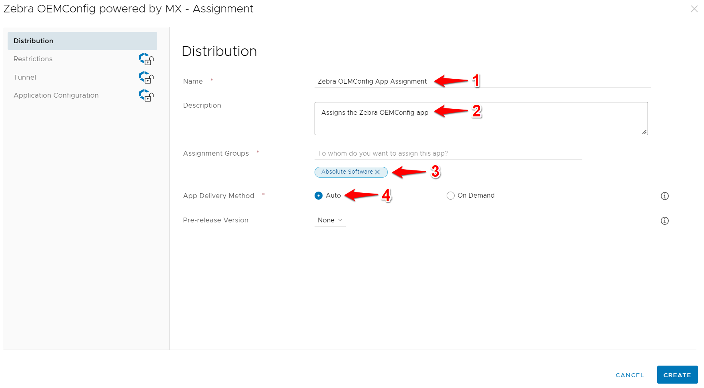Click the CANCEL button

pyautogui.click(x=630, y=375)
